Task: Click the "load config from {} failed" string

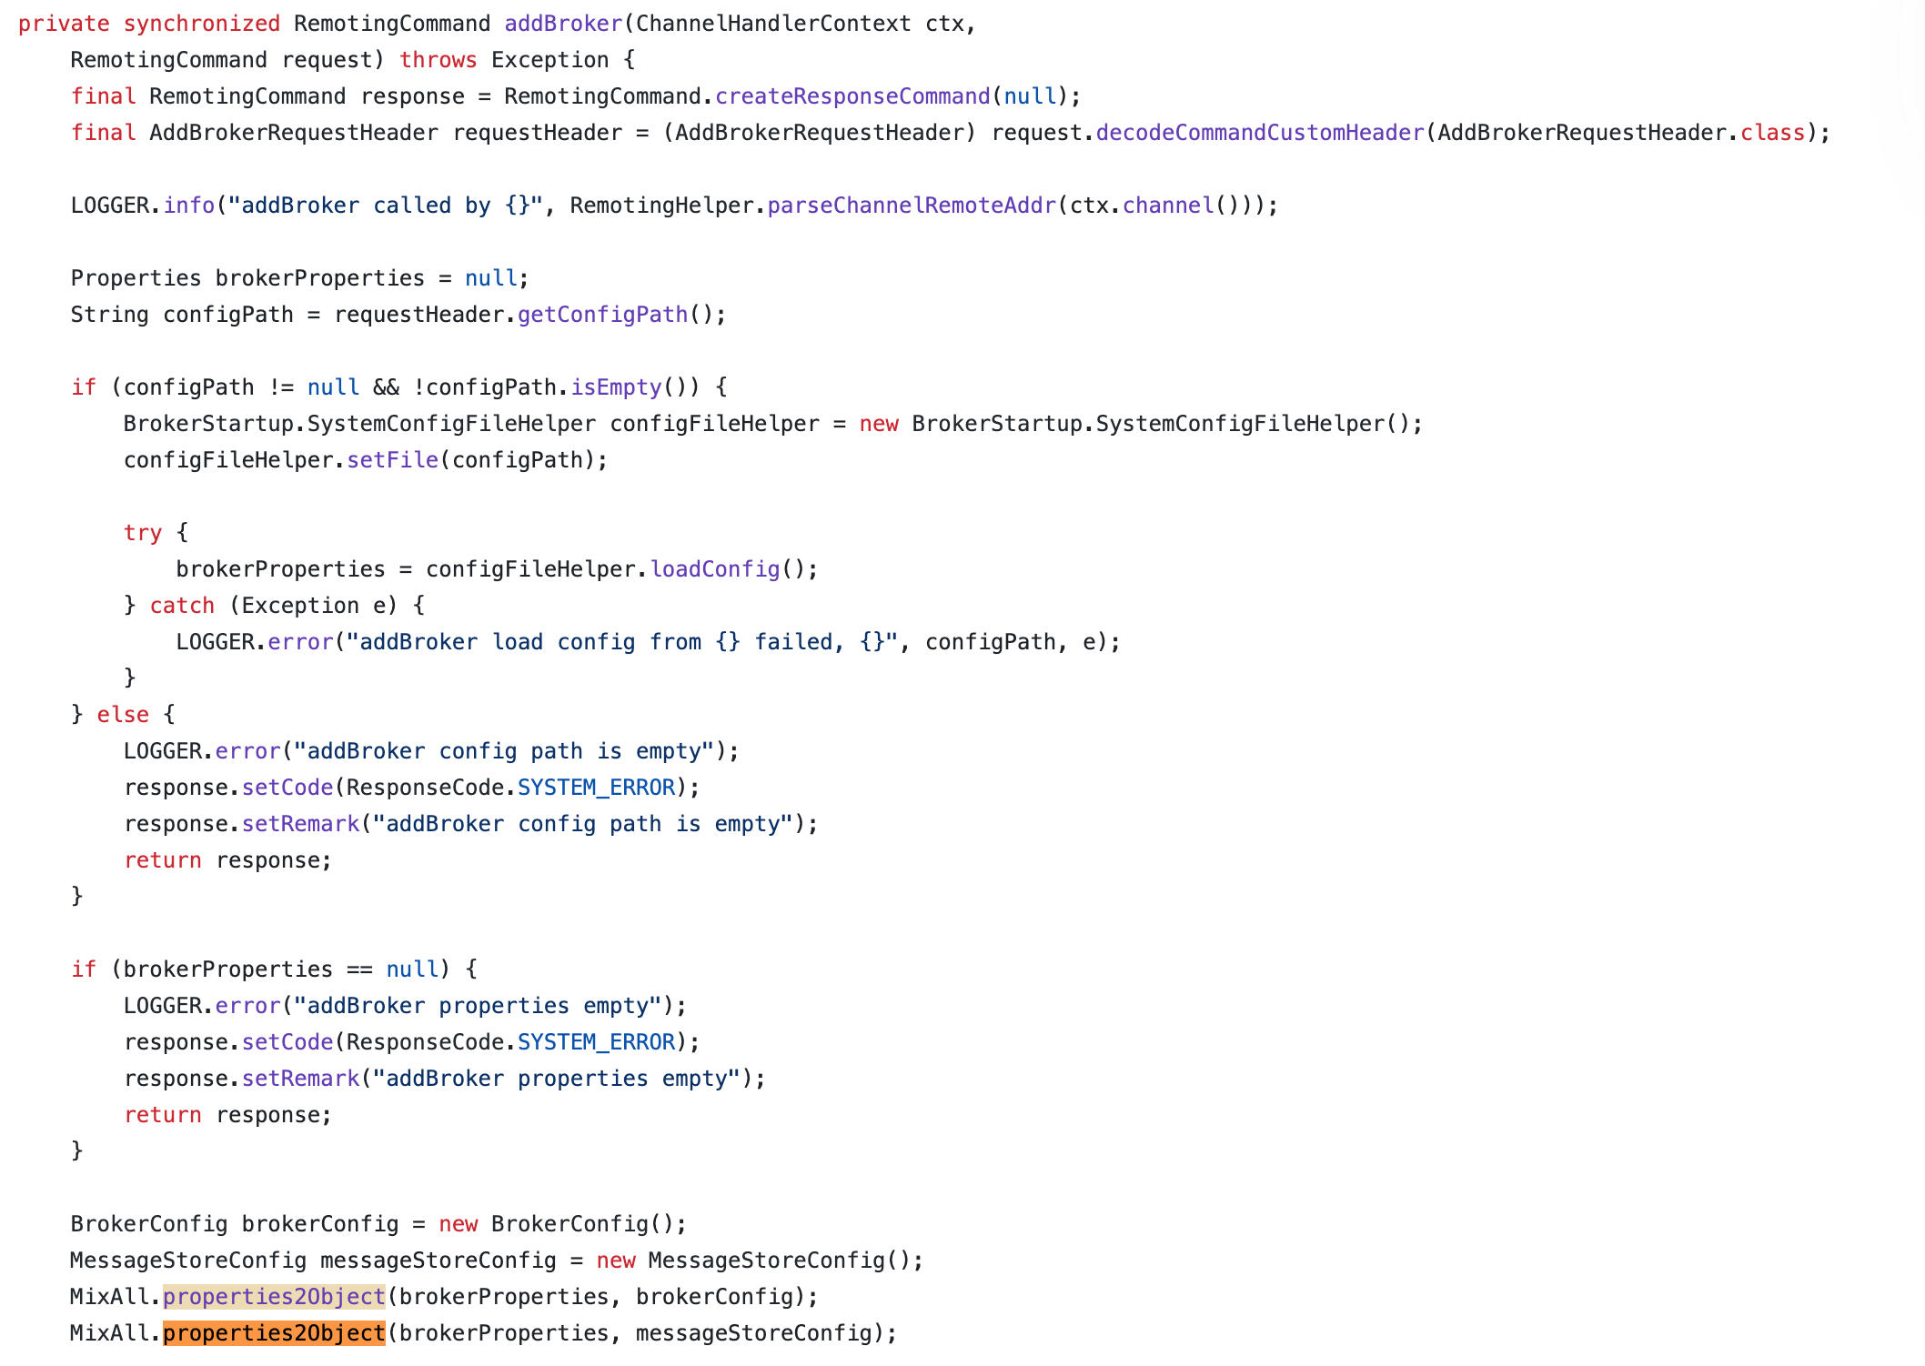Action: coord(622,642)
